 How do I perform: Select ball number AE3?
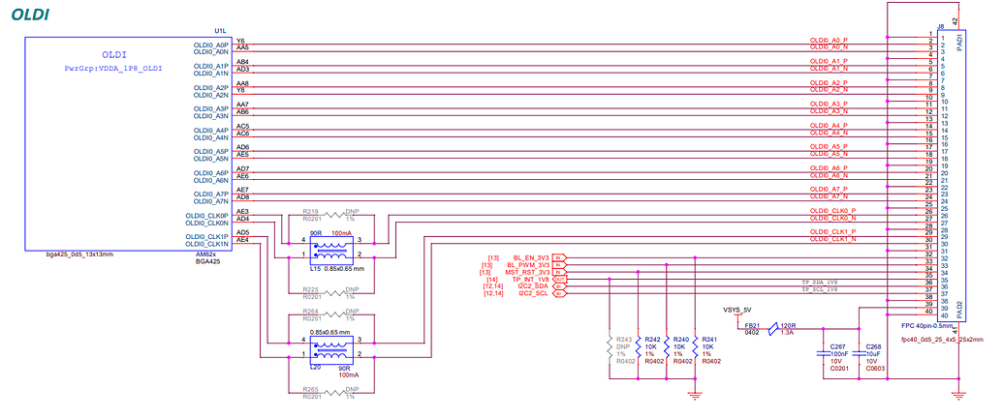(x=242, y=211)
